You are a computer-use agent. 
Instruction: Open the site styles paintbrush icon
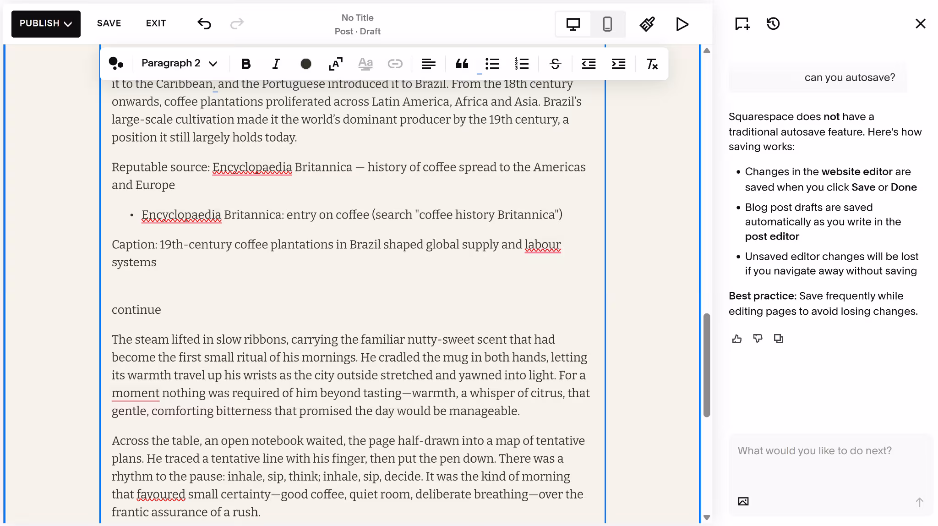coord(647,24)
